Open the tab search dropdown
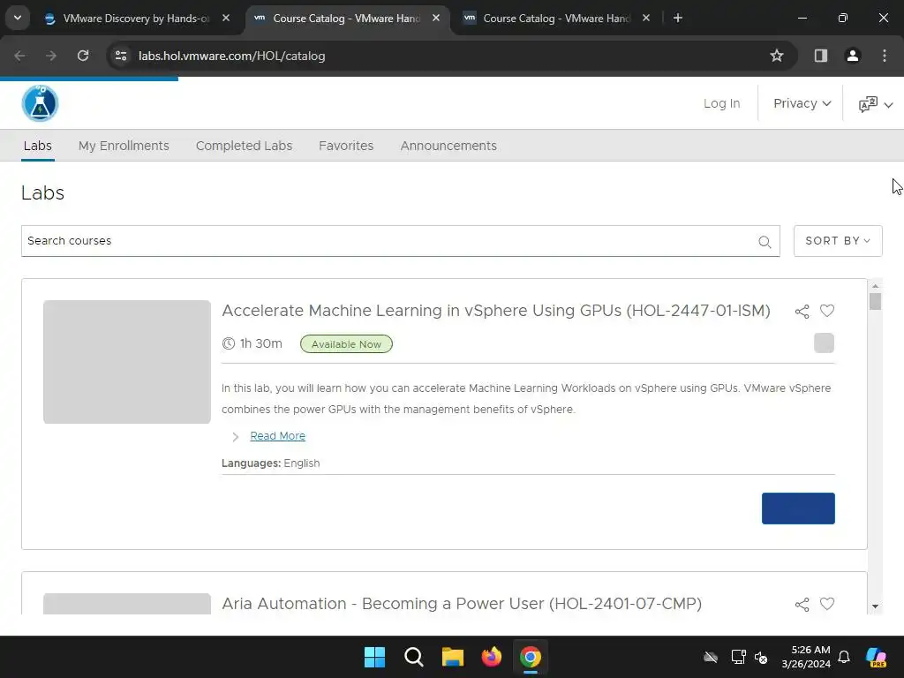This screenshot has height=678, width=904. point(18,18)
